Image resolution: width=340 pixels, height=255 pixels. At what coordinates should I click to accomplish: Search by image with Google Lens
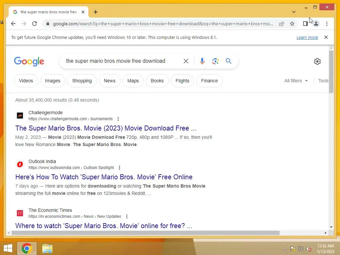(215, 61)
